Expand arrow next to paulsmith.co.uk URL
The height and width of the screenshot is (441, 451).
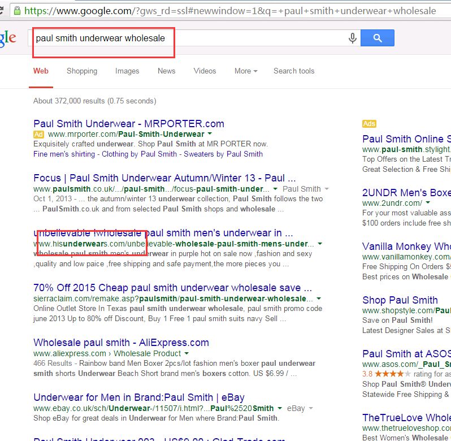point(275,189)
